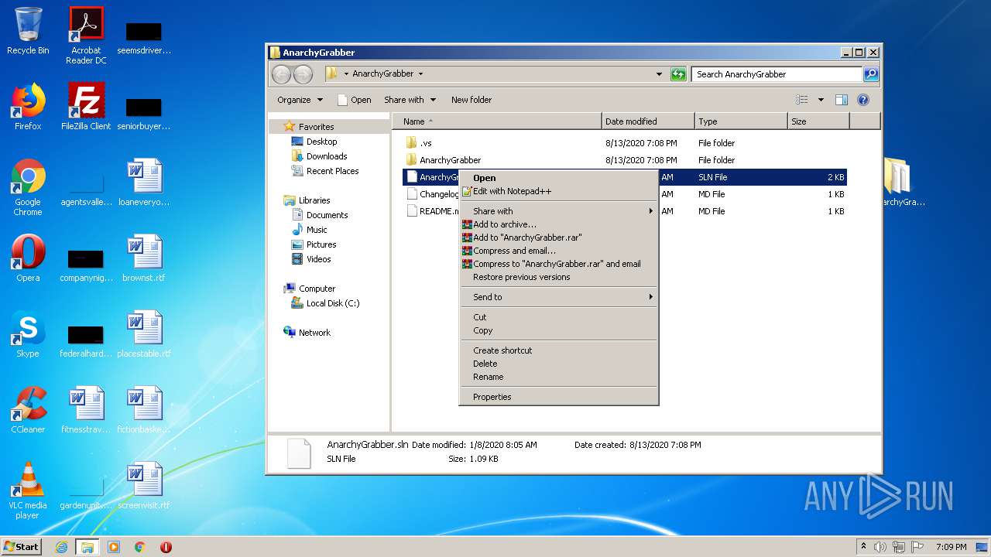Open Explorer help question-mark icon
Image resolution: width=991 pixels, height=557 pixels.
[x=863, y=100]
